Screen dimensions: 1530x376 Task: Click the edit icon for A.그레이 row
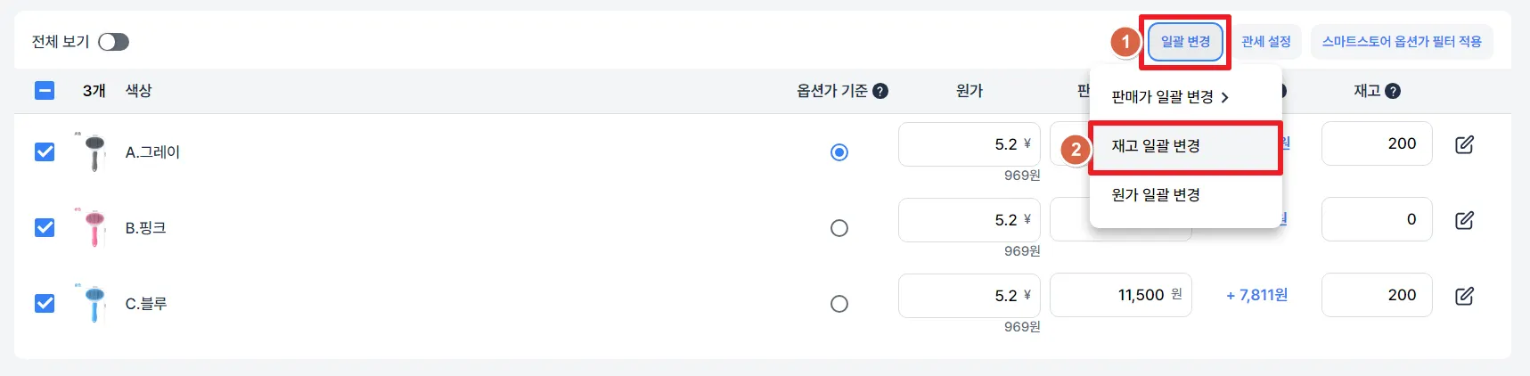pos(1464,144)
